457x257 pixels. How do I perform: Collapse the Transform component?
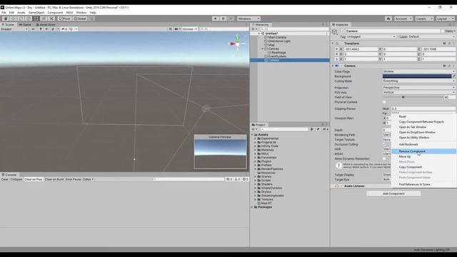pyautogui.click(x=333, y=44)
